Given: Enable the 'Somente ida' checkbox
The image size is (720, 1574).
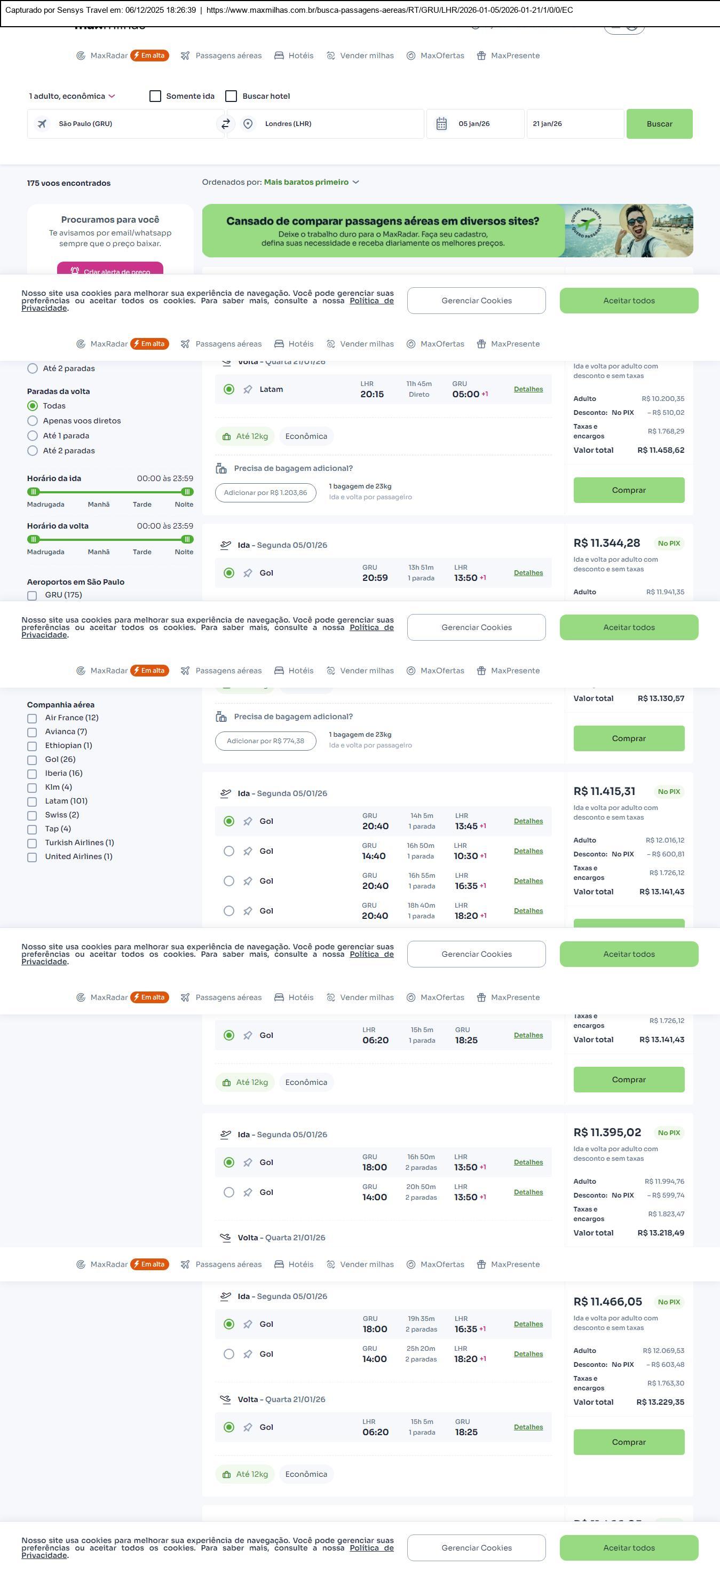Looking at the screenshot, I should pos(155,97).
